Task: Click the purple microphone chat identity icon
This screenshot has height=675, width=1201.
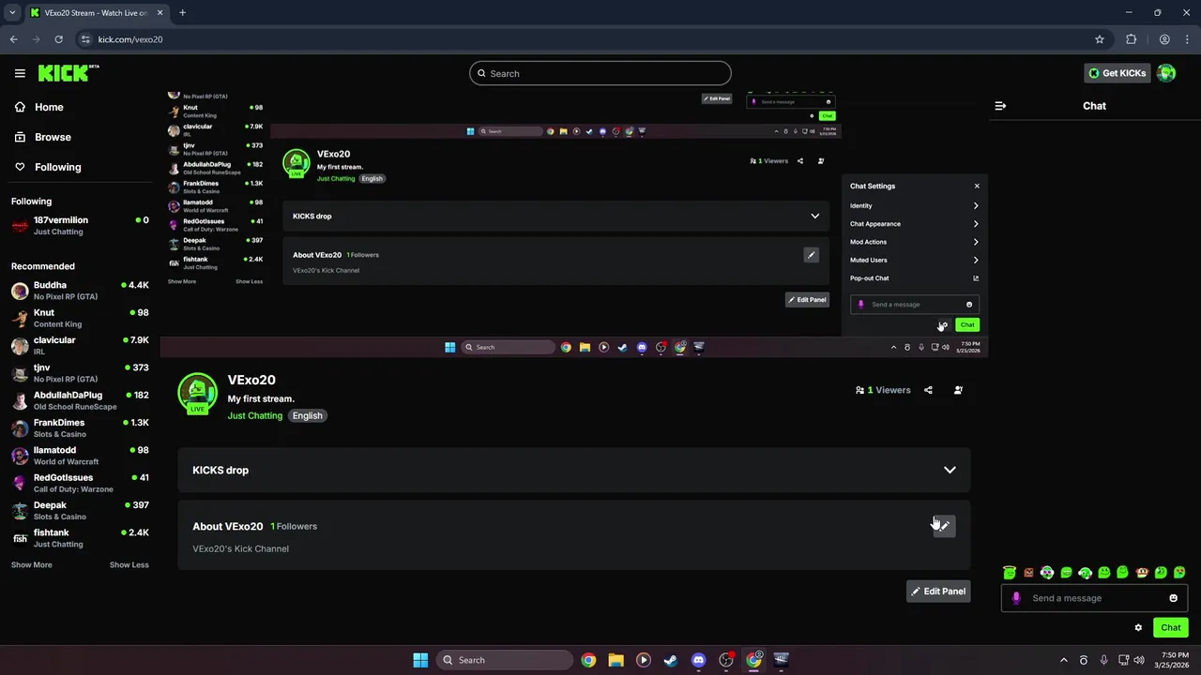Action: pyautogui.click(x=1016, y=598)
